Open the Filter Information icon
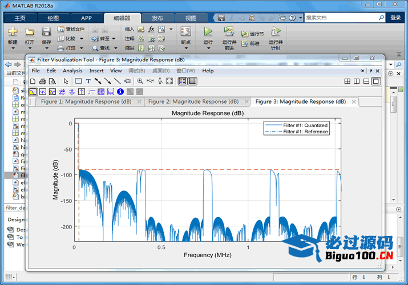Viewport: 408px width, 285px height. pos(120,92)
